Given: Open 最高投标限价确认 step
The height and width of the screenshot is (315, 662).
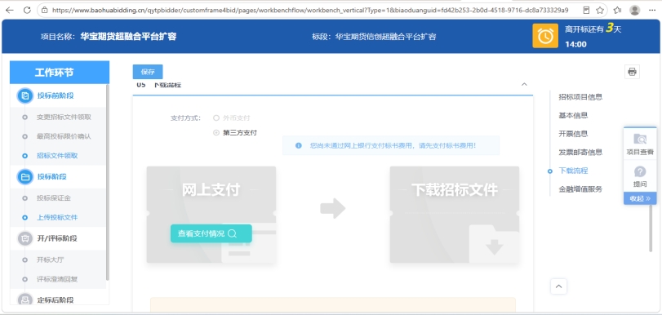Looking at the screenshot, I should point(64,136).
